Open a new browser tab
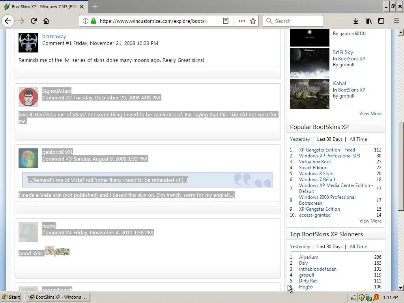This screenshot has width=404, height=303. pyautogui.click(x=95, y=6)
